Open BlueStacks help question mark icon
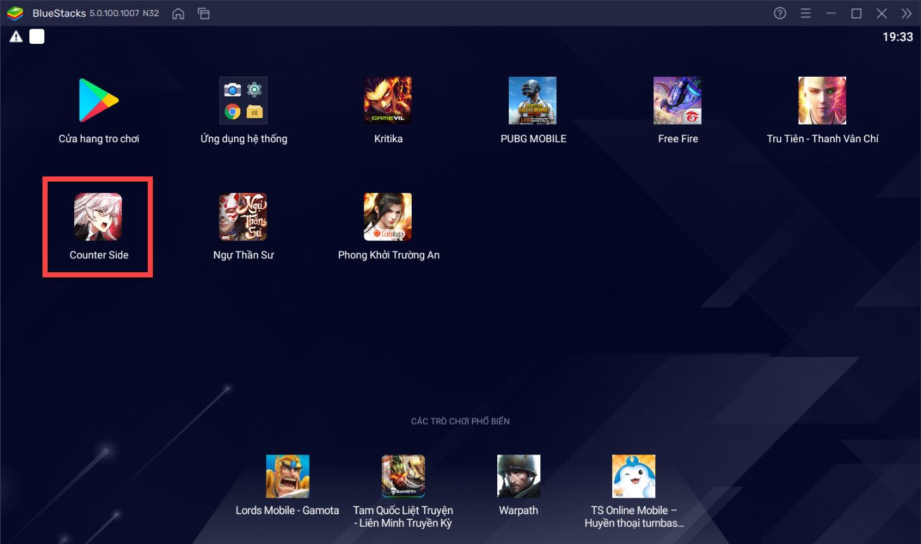 click(x=780, y=13)
